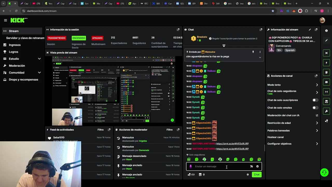Toggle Chat de solo-suscriptores switch
The height and width of the screenshot is (187, 332).
point(315,100)
